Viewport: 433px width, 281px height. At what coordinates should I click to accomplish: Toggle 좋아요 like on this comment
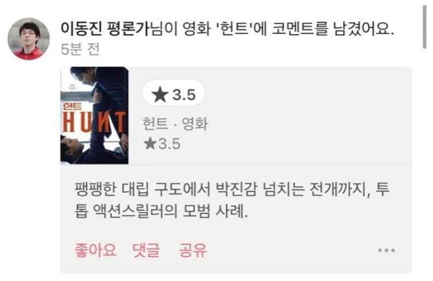coord(96,250)
